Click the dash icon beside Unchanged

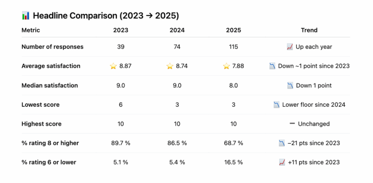click(292, 123)
